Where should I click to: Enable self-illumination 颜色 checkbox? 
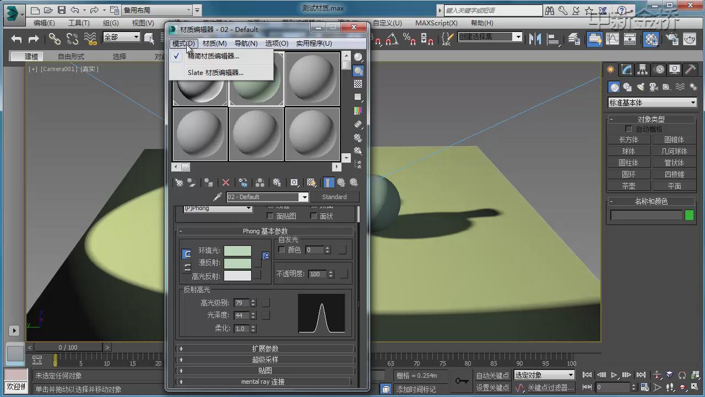[281, 250]
